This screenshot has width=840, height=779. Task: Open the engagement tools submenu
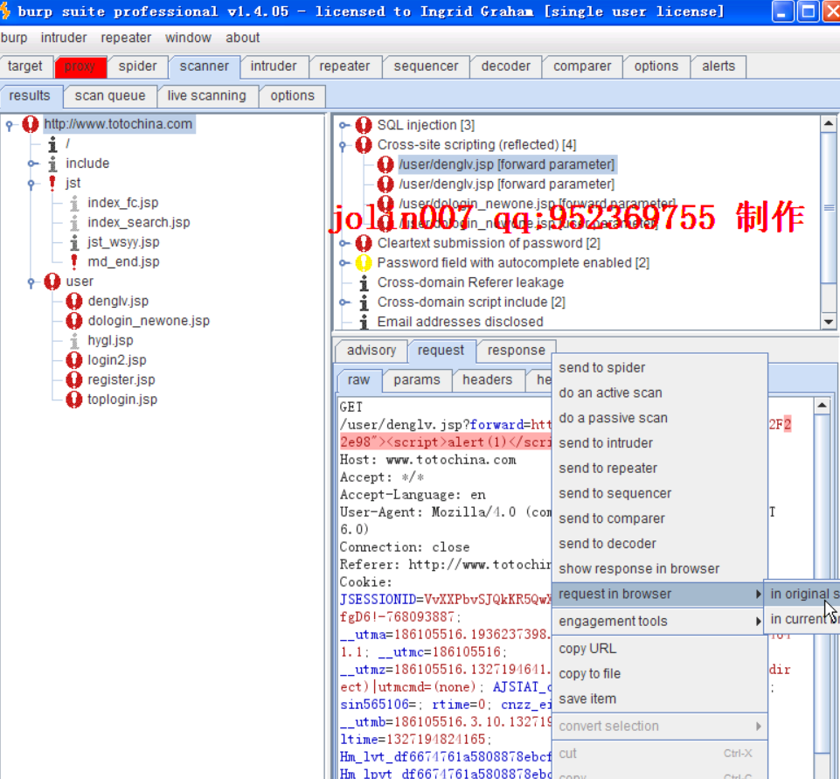pos(659,621)
